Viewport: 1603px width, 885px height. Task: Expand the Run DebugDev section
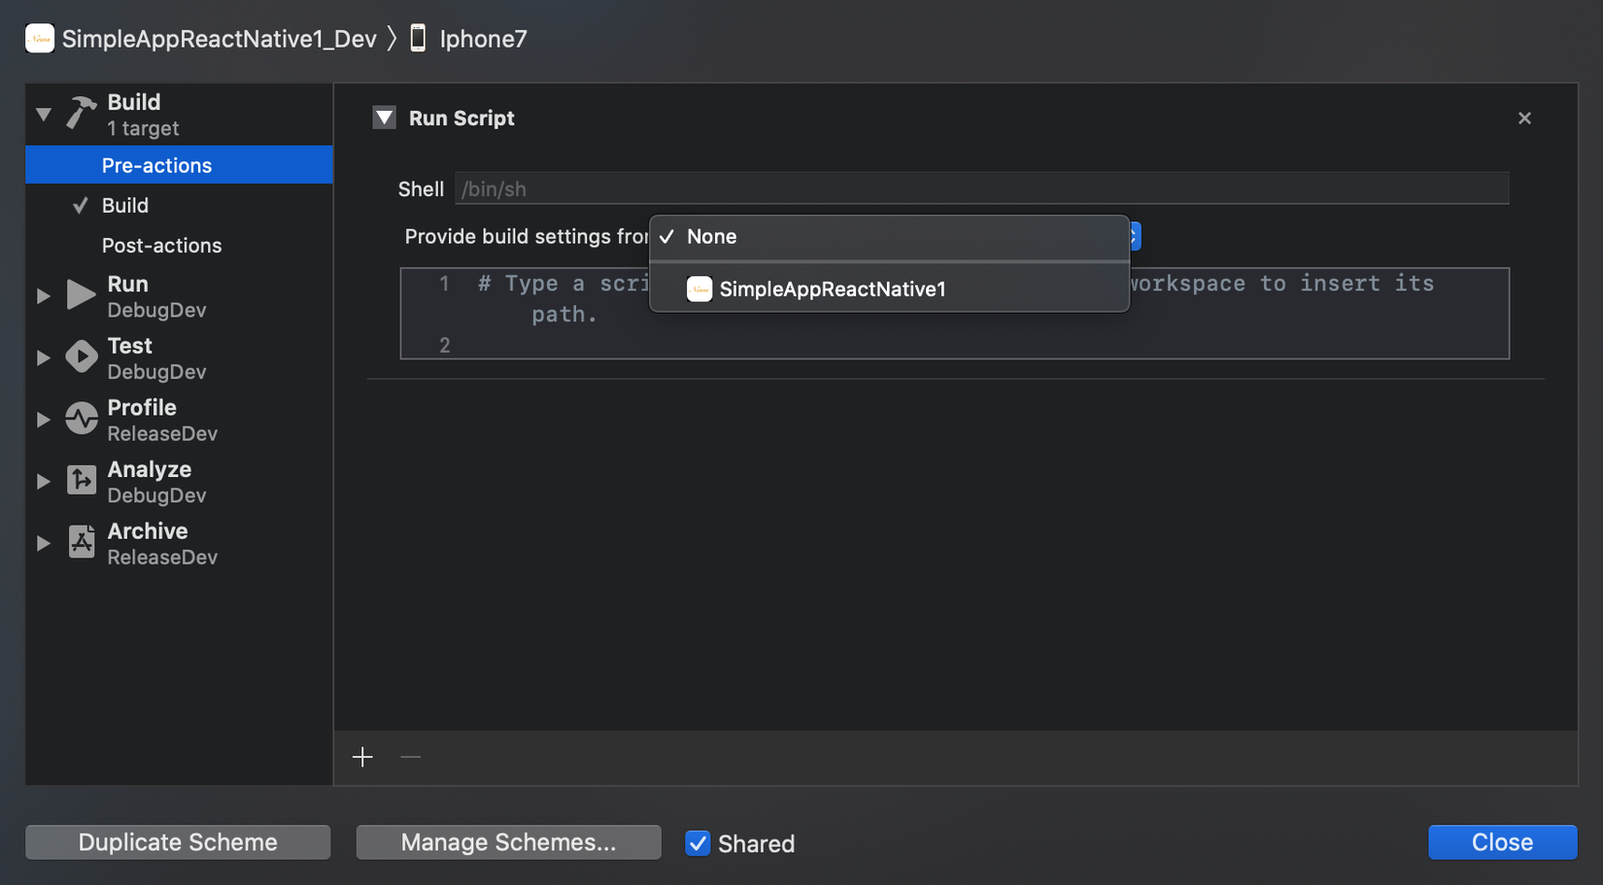click(44, 295)
